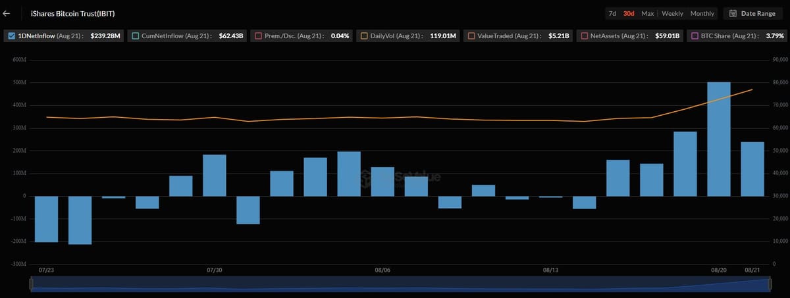Click the right handle of range slider
The width and height of the screenshot is (790, 298).
pyautogui.click(x=769, y=284)
